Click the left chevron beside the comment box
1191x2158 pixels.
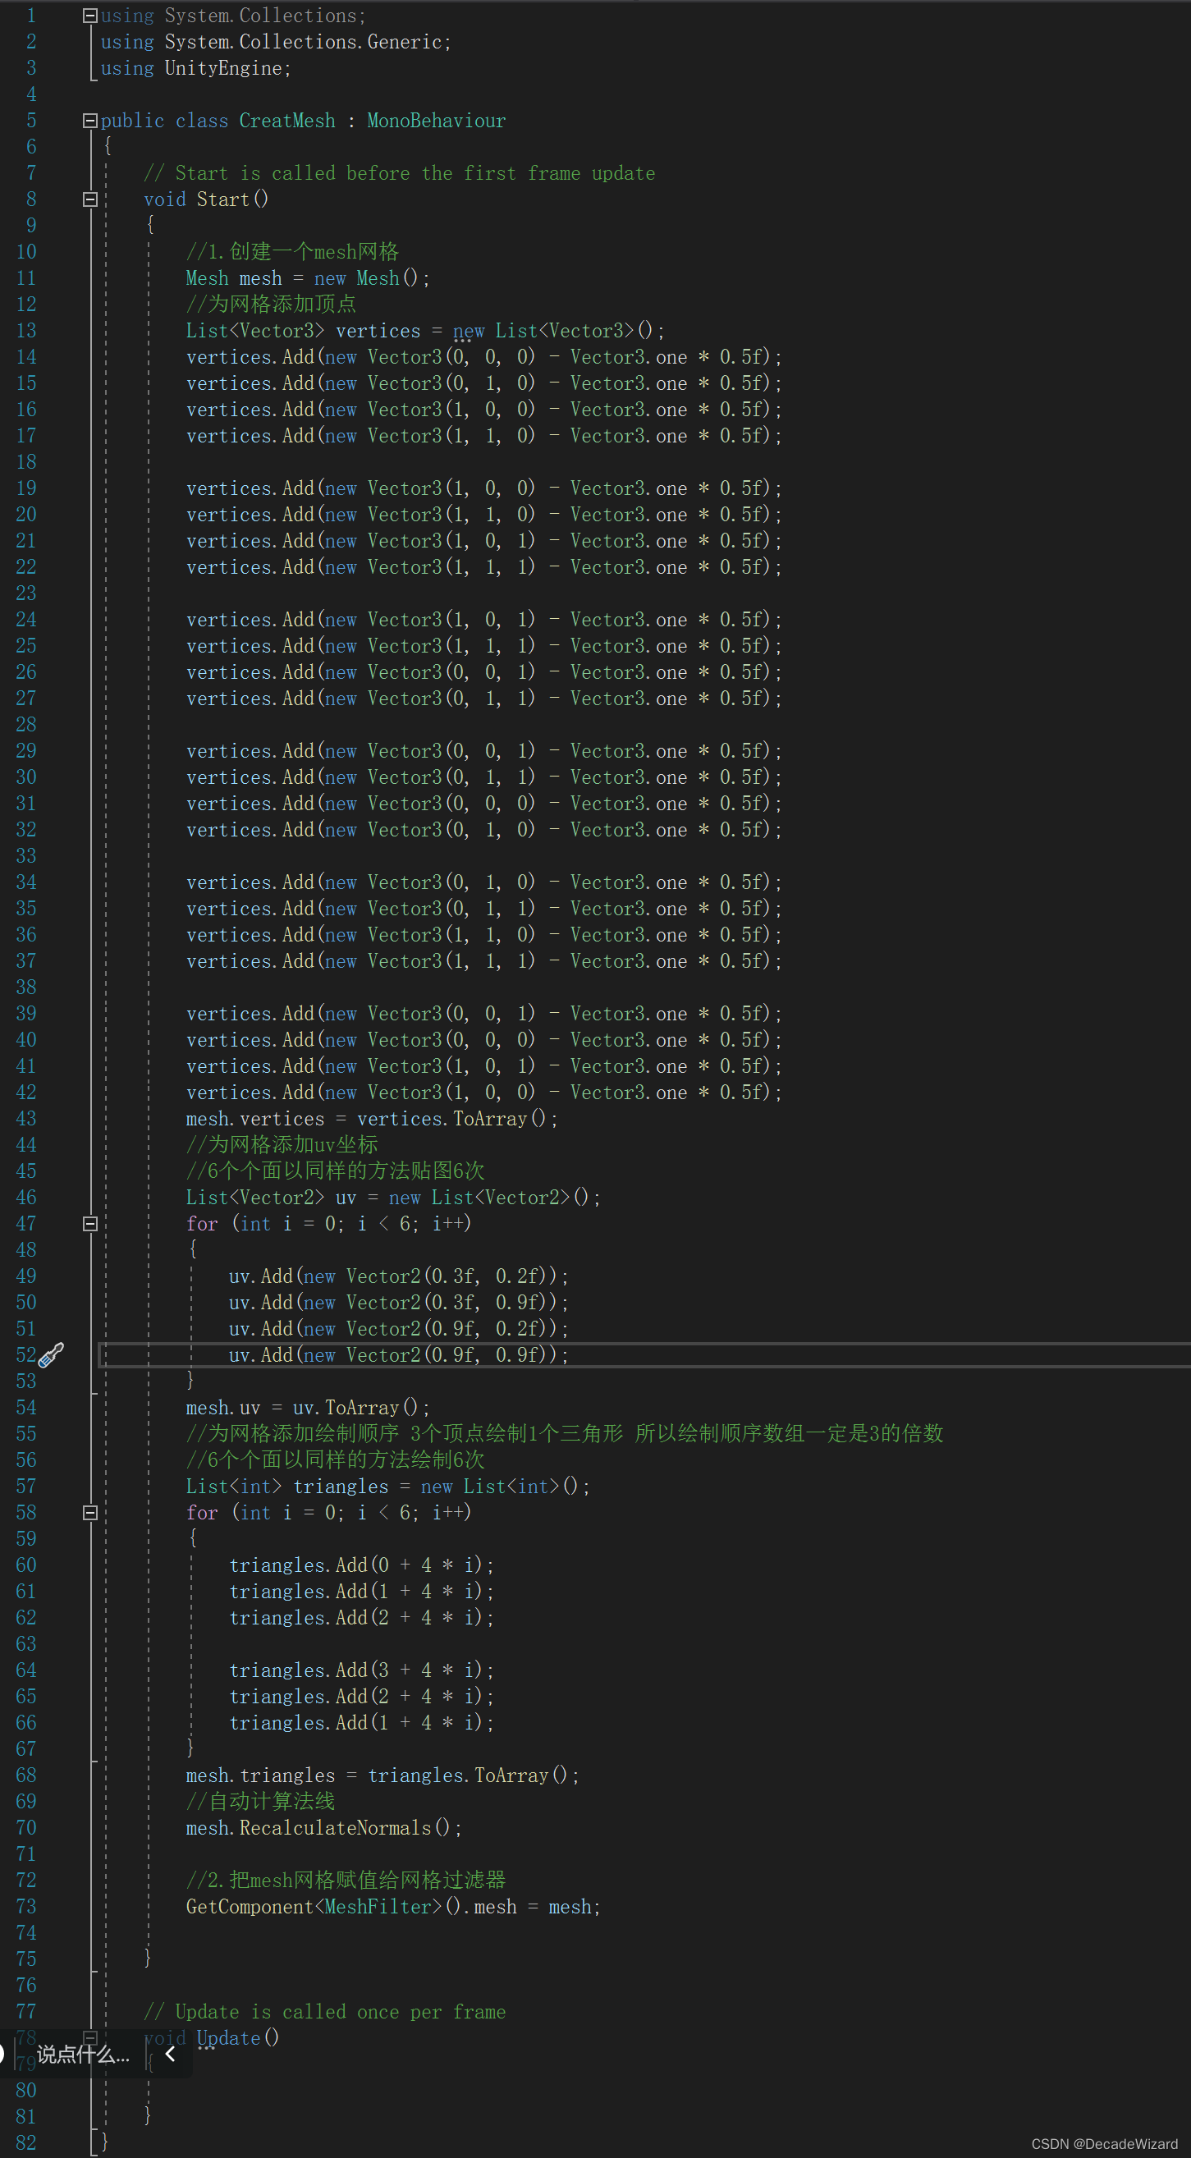(170, 2053)
